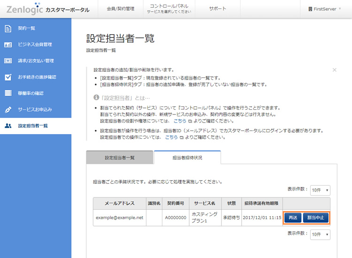Viewport: 352px width, 258px height.
Task: Click the 設定担当者一覧 page heading
Action: pyautogui.click(x=120, y=38)
